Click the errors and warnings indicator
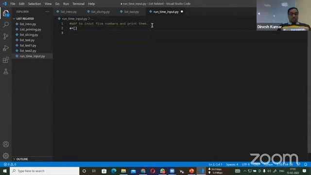The width and height of the screenshot is (311, 175). coord(10,164)
